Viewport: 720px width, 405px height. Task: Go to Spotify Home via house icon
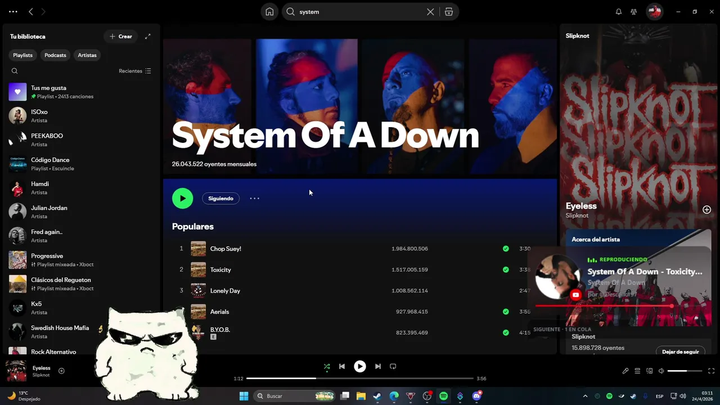[269, 12]
